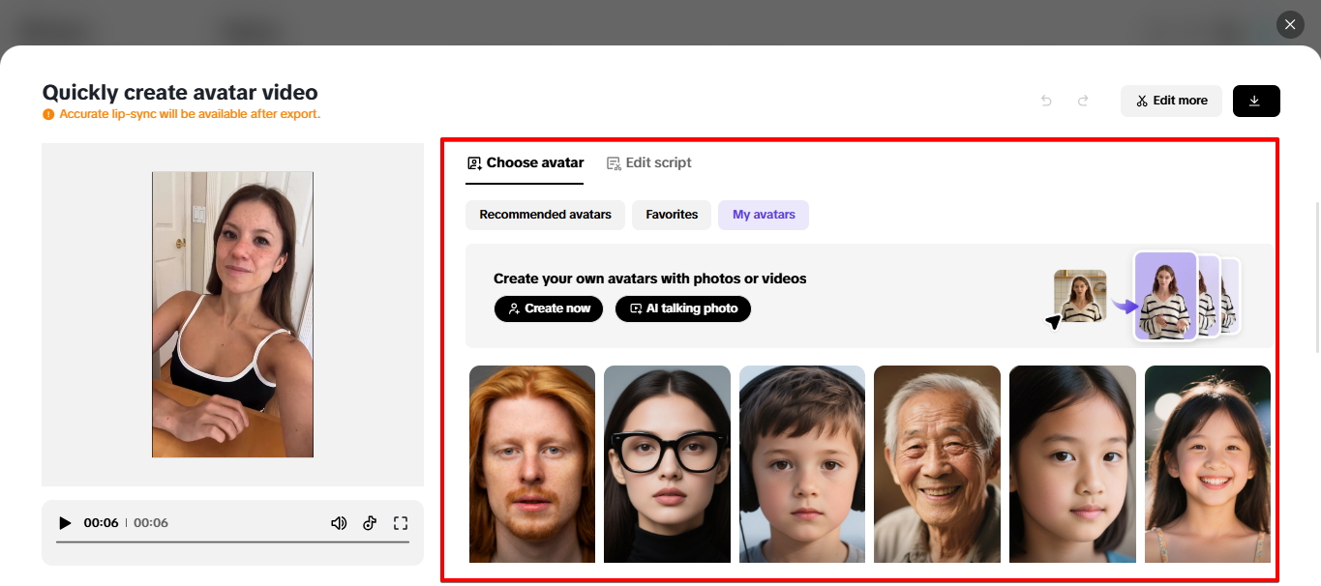Select the My avatars filter
1321x586 pixels.
point(763,215)
